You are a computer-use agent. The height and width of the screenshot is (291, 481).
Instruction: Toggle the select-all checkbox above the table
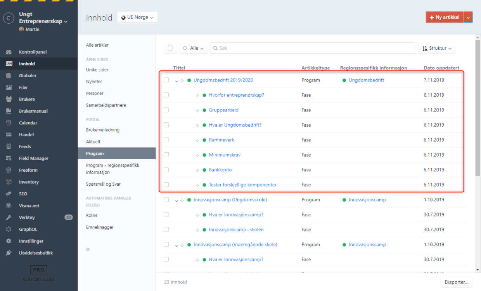tap(170, 48)
